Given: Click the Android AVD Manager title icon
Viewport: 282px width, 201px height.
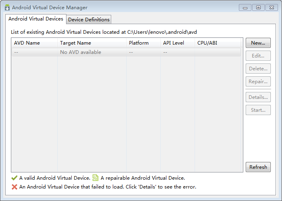Looking at the screenshot, I should click(x=7, y=7).
